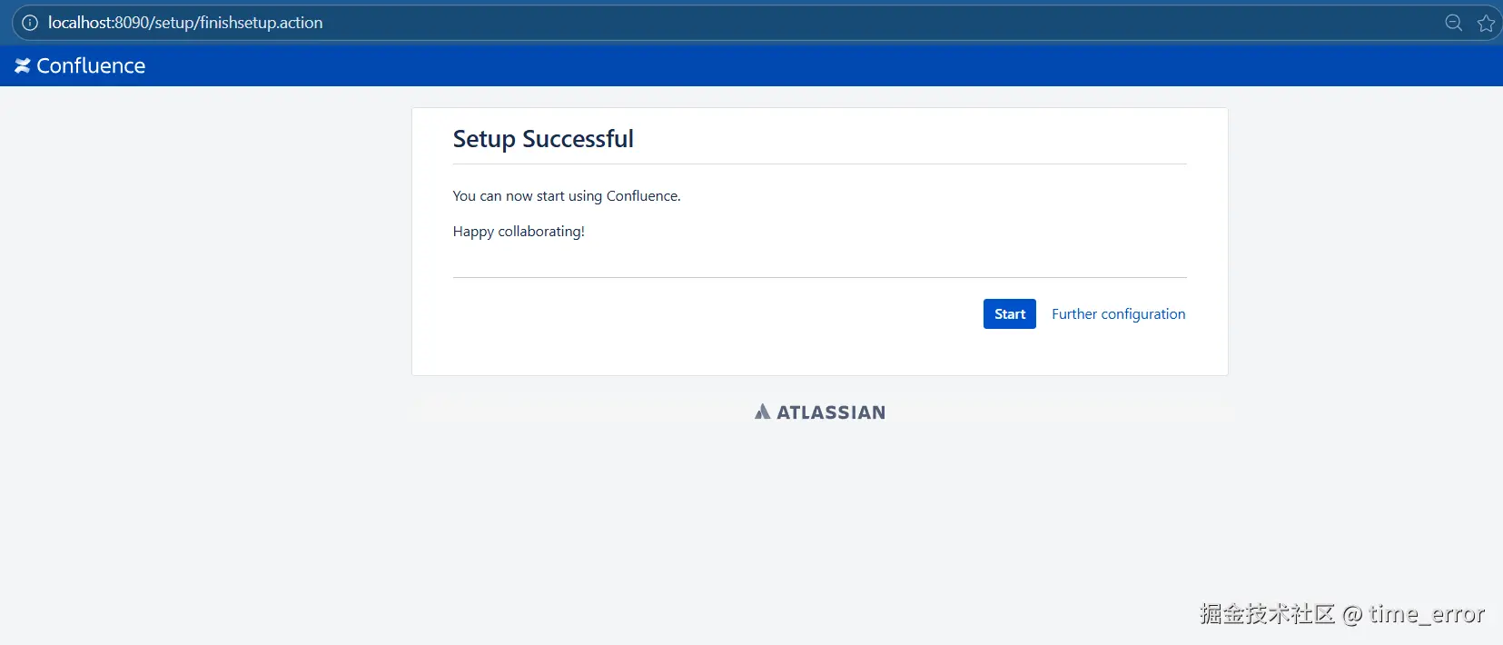Focus the address bar URL field
1503x645 pixels.
coord(636,23)
